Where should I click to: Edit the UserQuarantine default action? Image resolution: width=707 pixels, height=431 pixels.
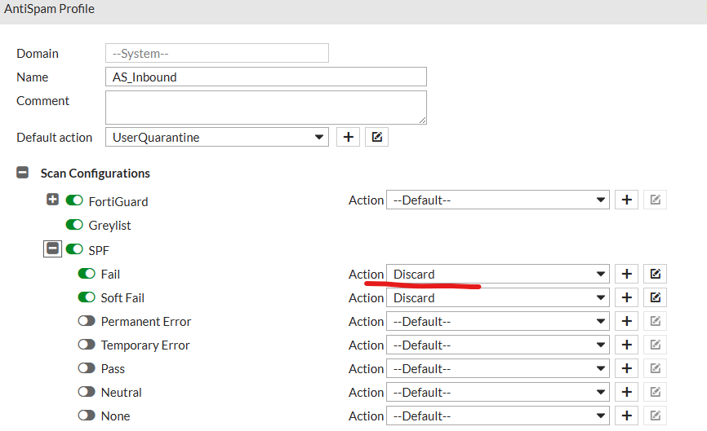pos(377,137)
